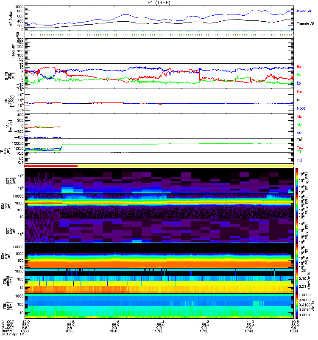Click the B_FIT axis label
Viewport: 318px width, 340px height.
pos(7,76)
